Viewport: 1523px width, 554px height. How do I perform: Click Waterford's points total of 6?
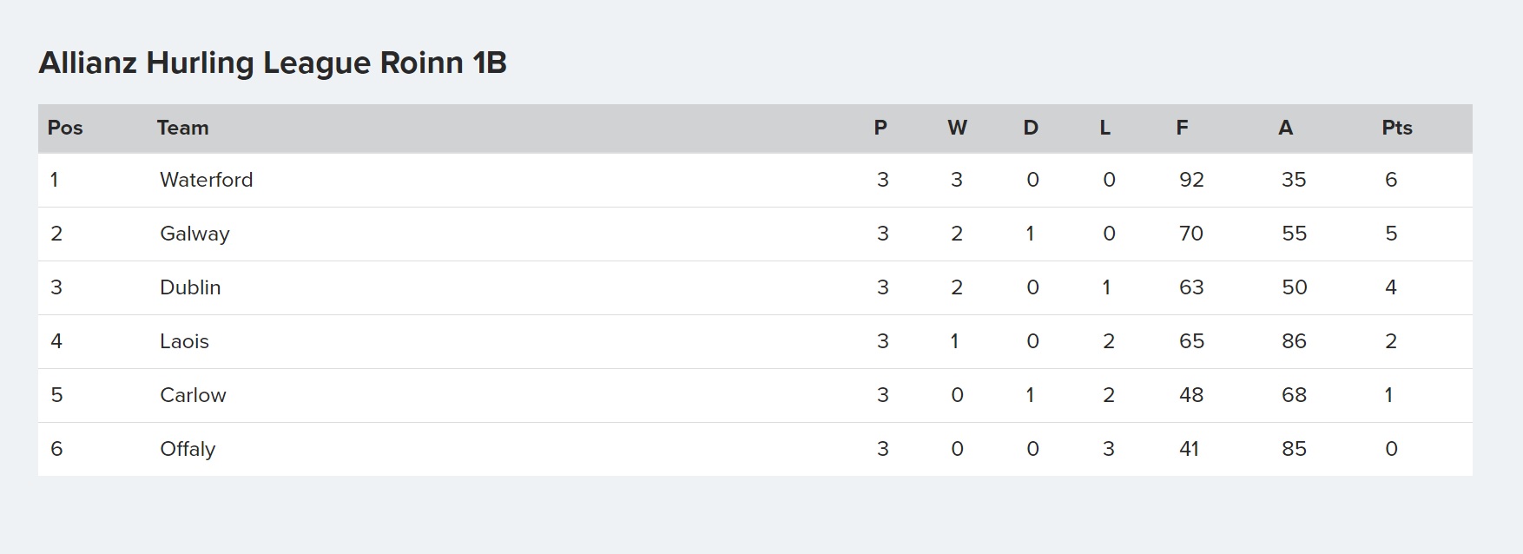[1391, 180]
